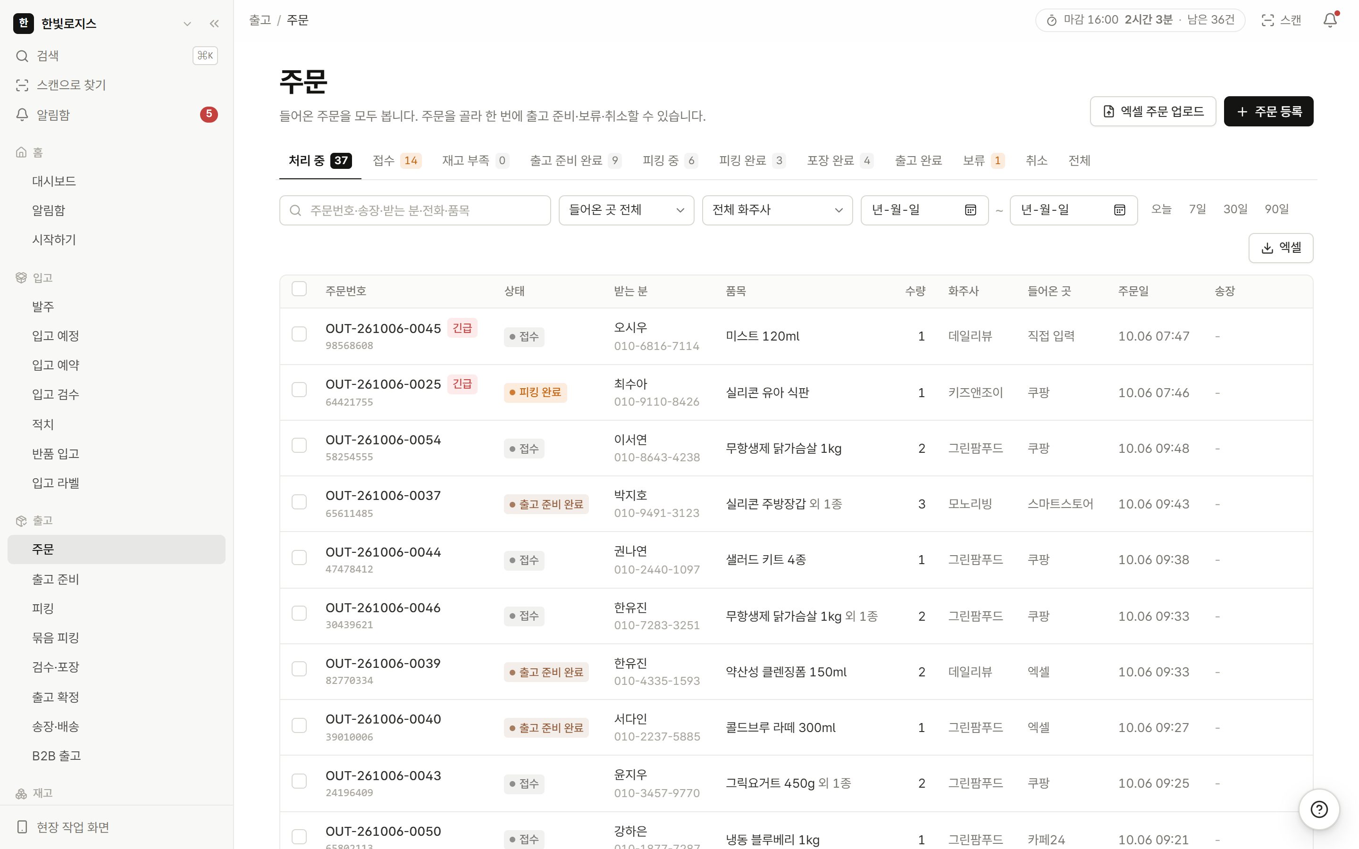Open calendar picker for end date
The width and height of the screenshot is (1359, 849).
(x=1119, y=210)
